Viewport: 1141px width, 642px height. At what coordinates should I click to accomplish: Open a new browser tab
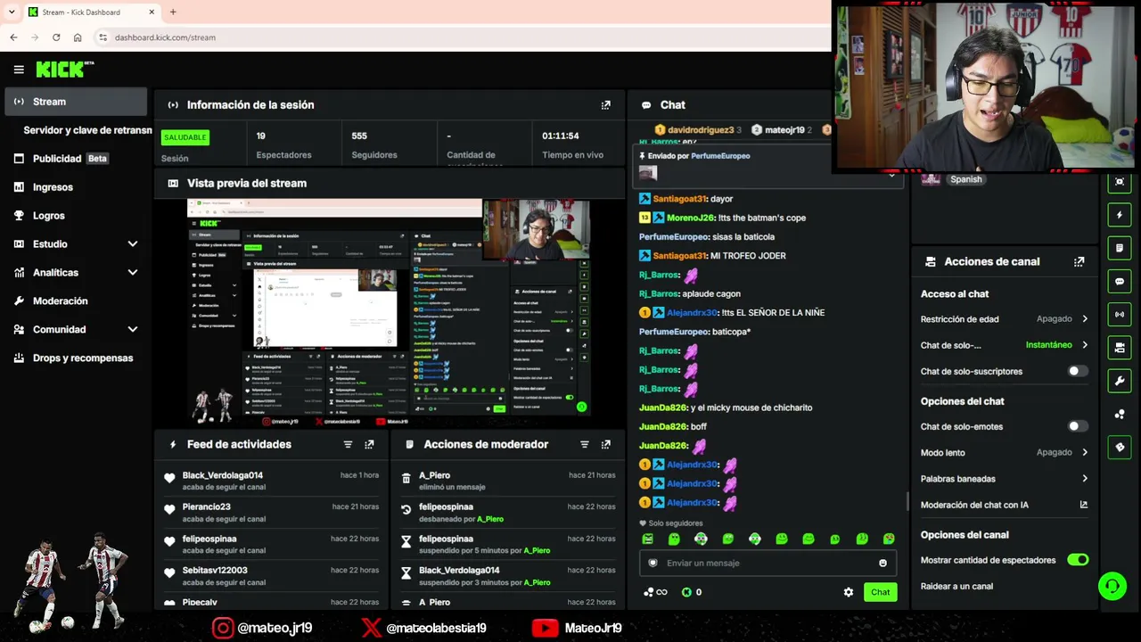coord(173,12)
